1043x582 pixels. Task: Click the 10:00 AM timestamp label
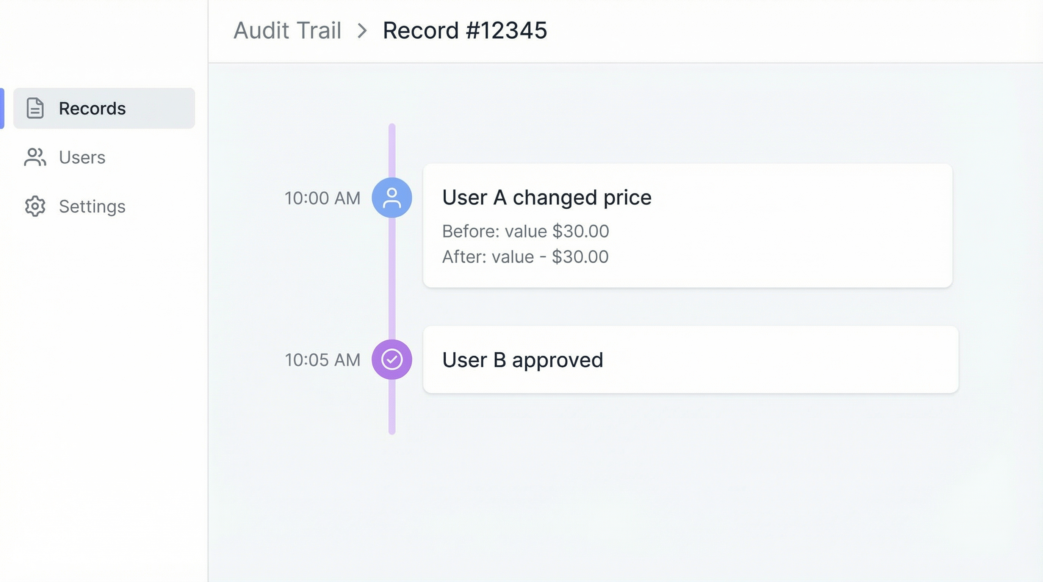322,198
